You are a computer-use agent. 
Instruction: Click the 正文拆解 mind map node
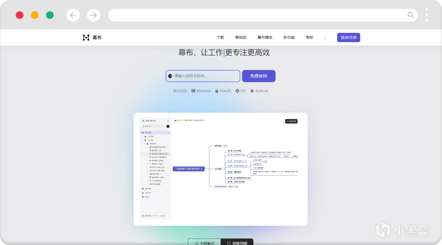pyautogui.click(x=218, y=169)
